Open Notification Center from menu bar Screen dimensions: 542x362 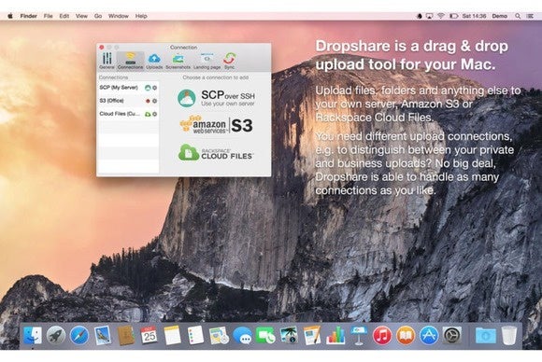tap(530, 16)
